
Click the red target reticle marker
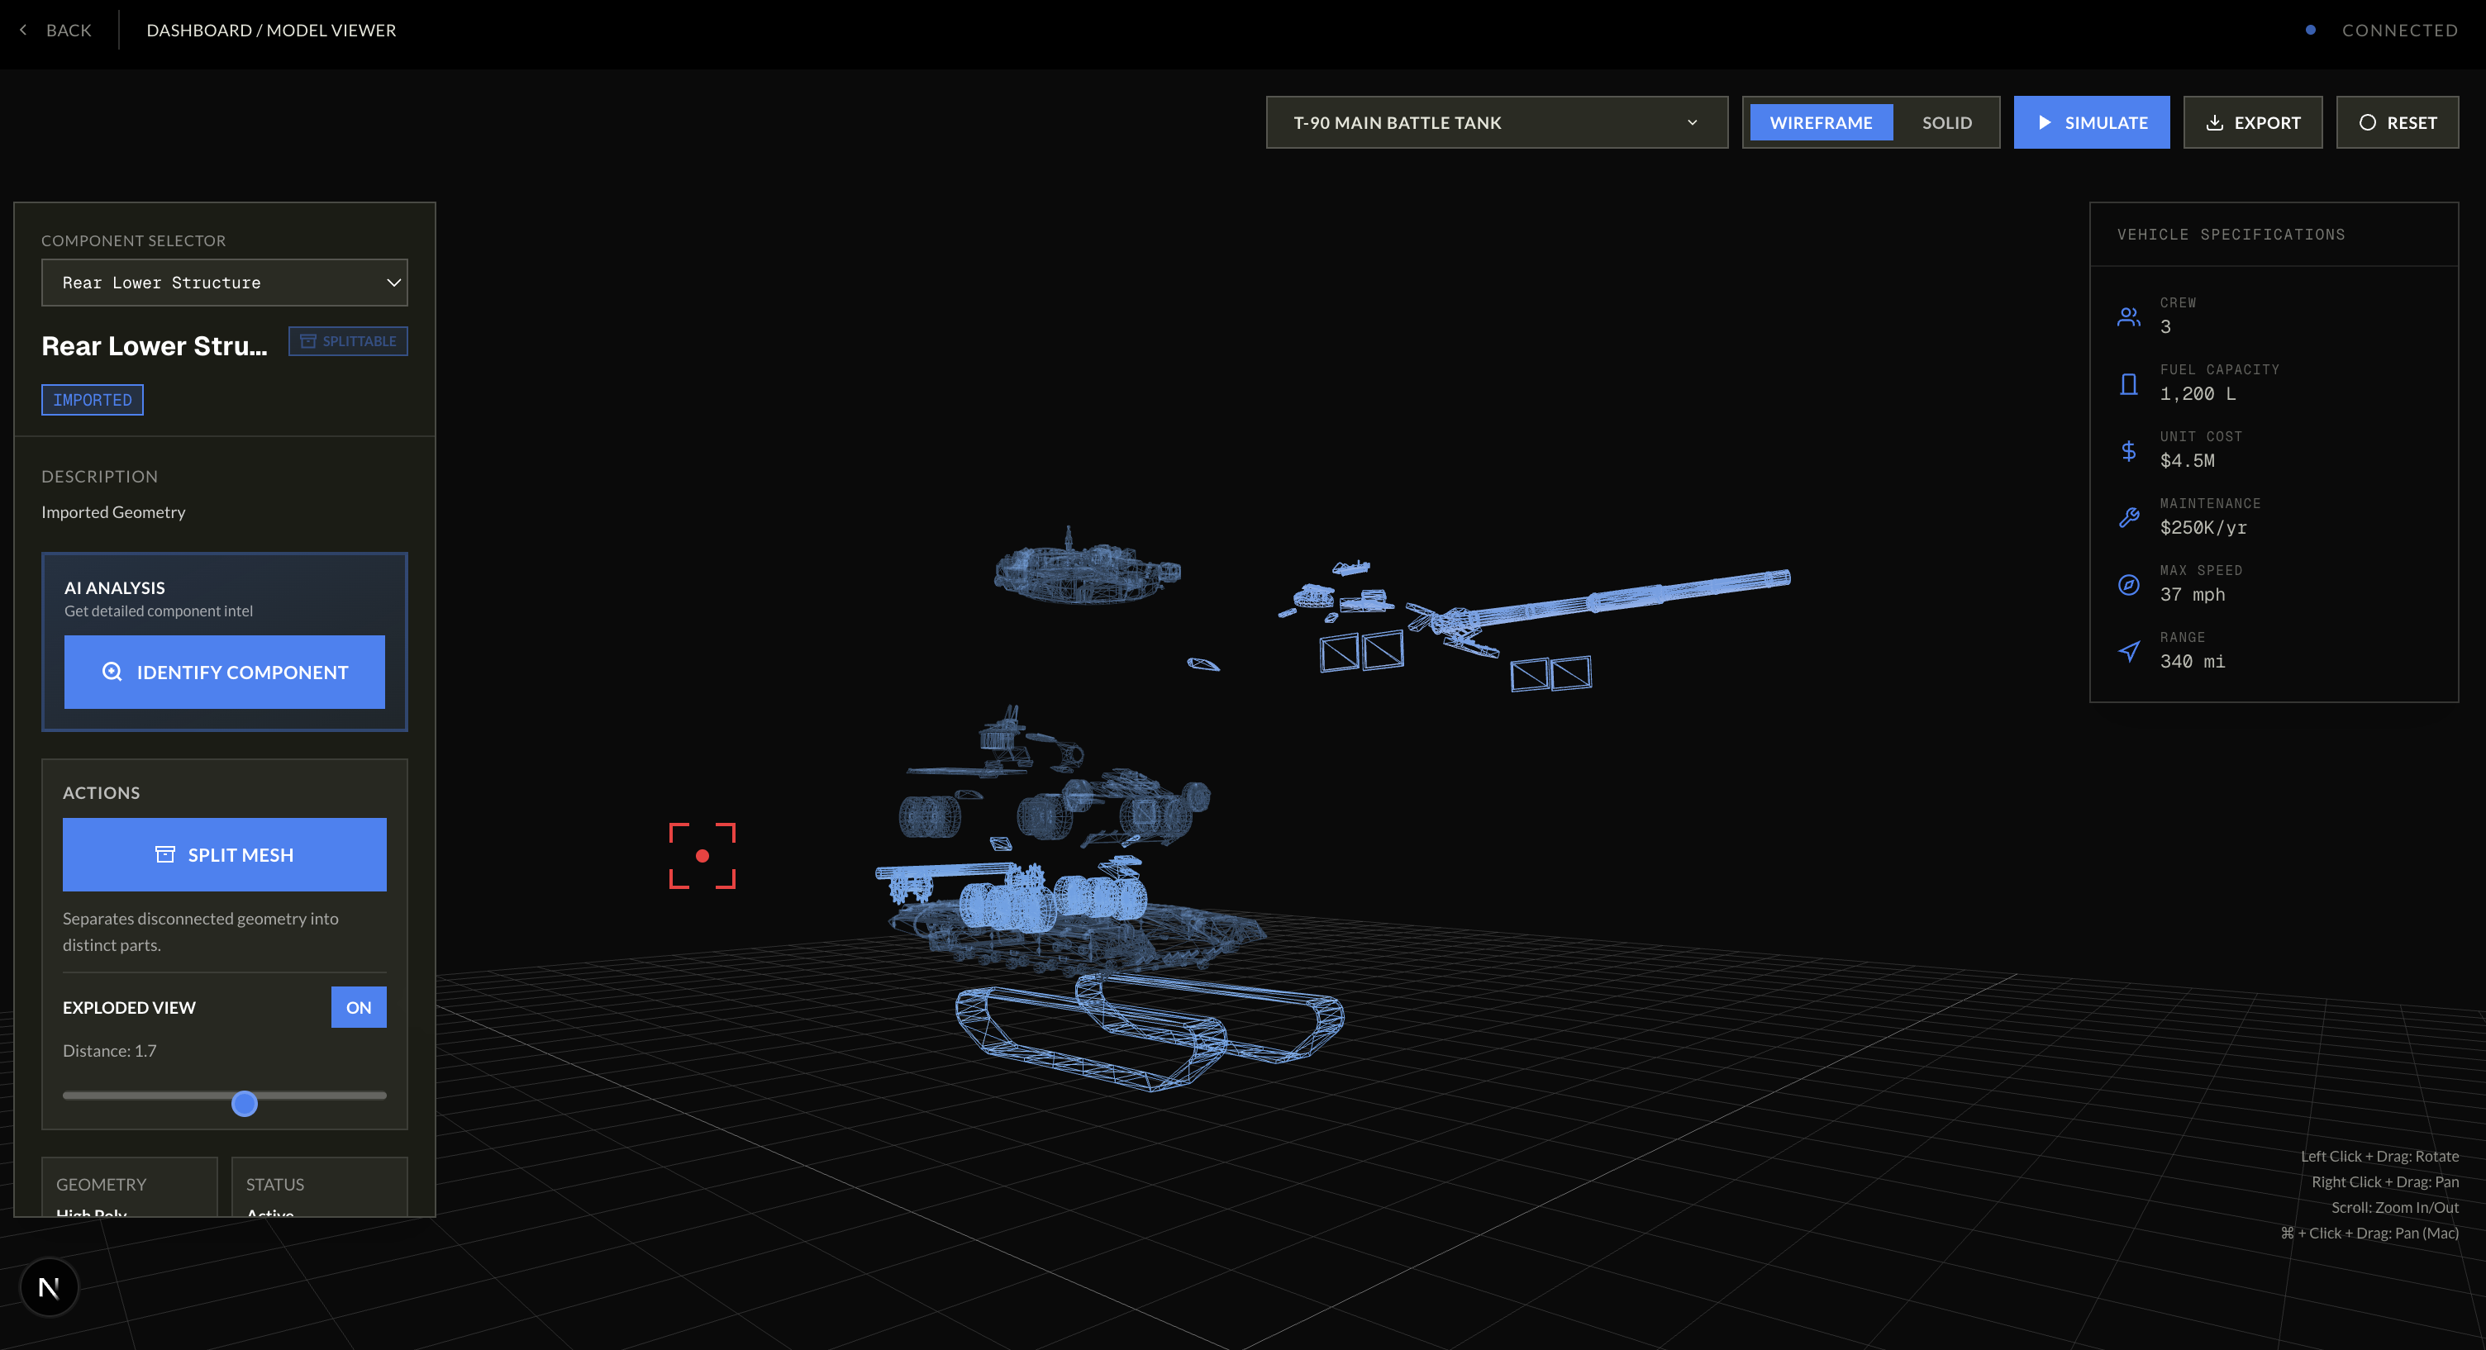[702, 856]
